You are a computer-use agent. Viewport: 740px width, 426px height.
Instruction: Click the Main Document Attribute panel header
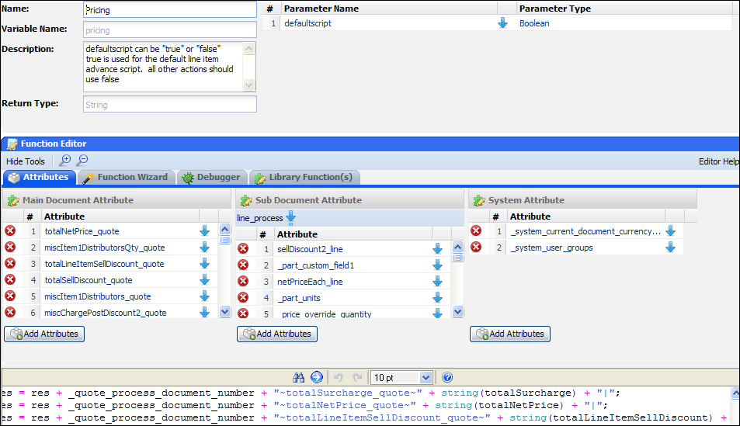[116, 199]
